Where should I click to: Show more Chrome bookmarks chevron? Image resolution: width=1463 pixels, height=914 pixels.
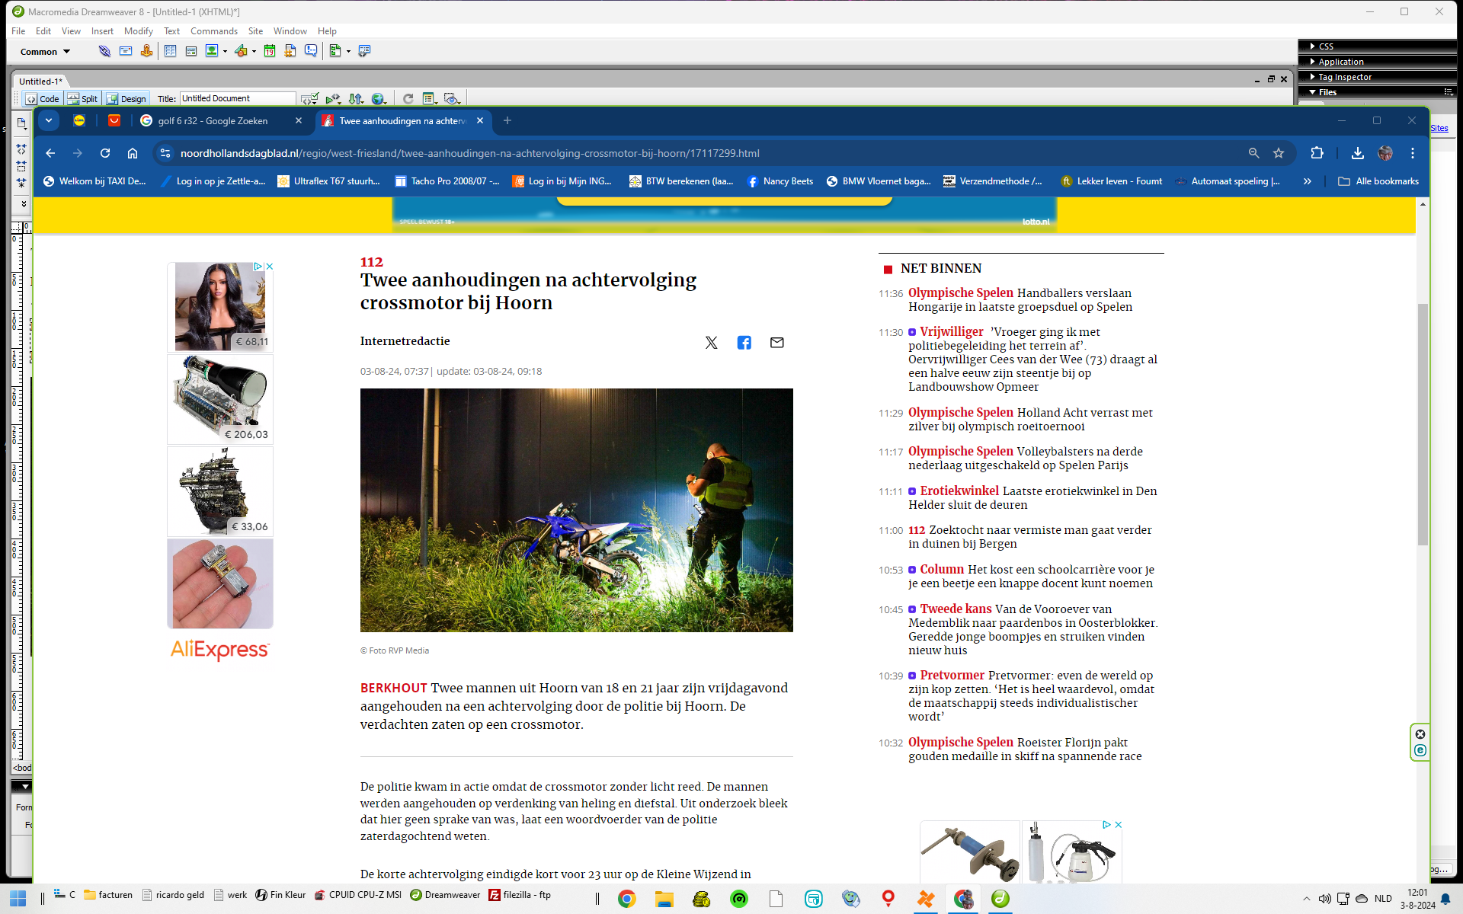(1308, 181)
